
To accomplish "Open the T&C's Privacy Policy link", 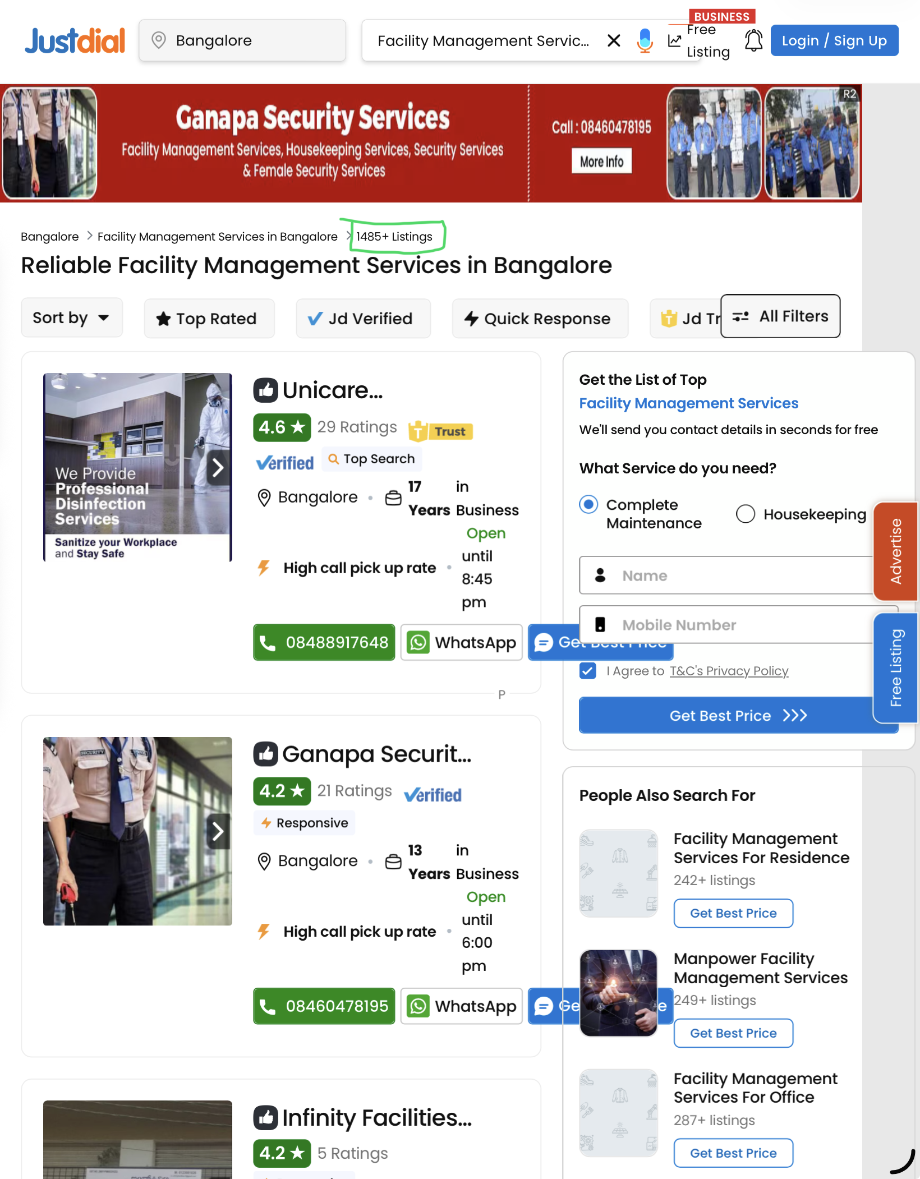I will pos(729,671).
